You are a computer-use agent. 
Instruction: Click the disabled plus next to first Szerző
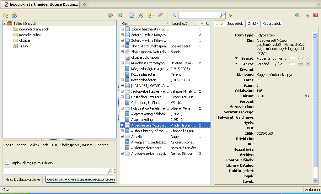click(x=308, y=58)
